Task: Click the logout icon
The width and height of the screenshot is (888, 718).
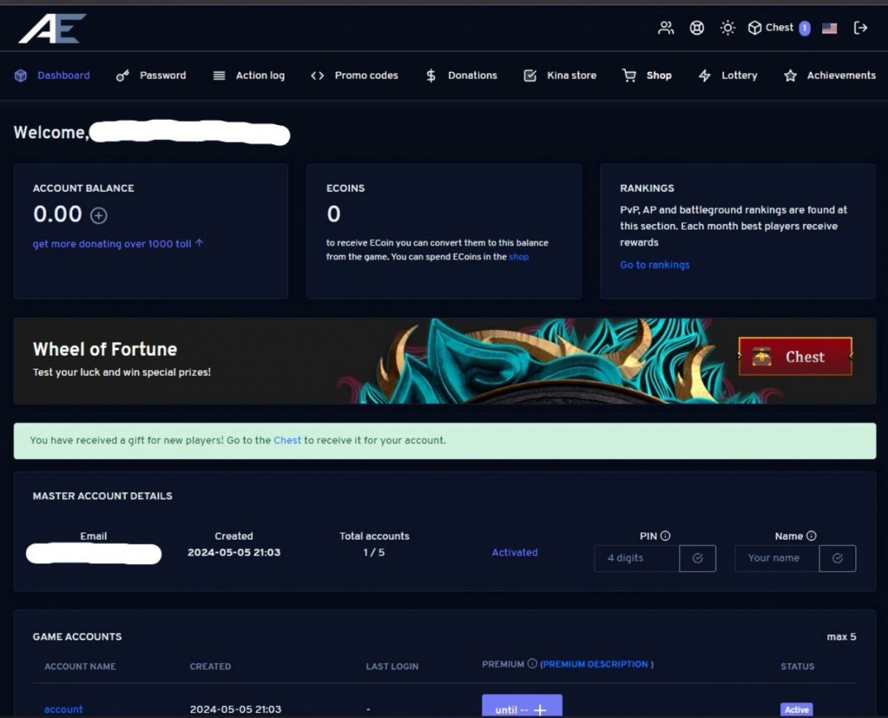Action: [x=861, y=28]
